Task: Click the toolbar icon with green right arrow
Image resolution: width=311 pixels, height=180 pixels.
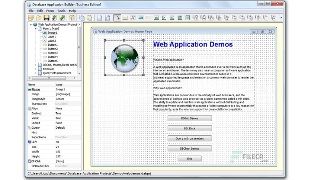Action: pos(62,18)
